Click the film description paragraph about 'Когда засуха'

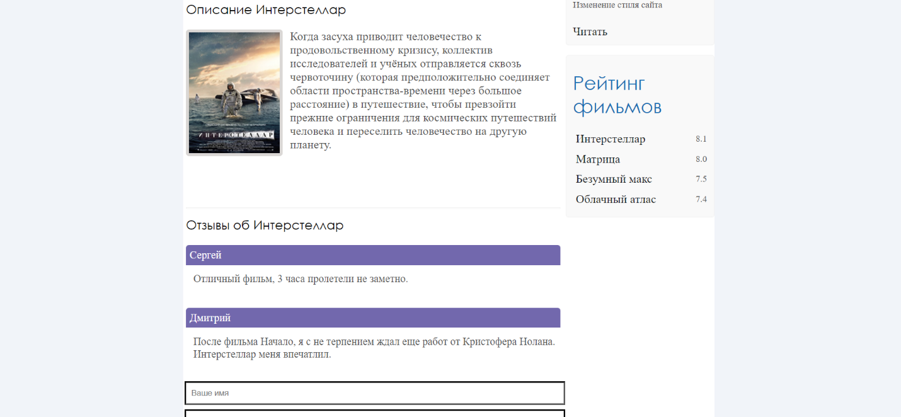point(423,91)
